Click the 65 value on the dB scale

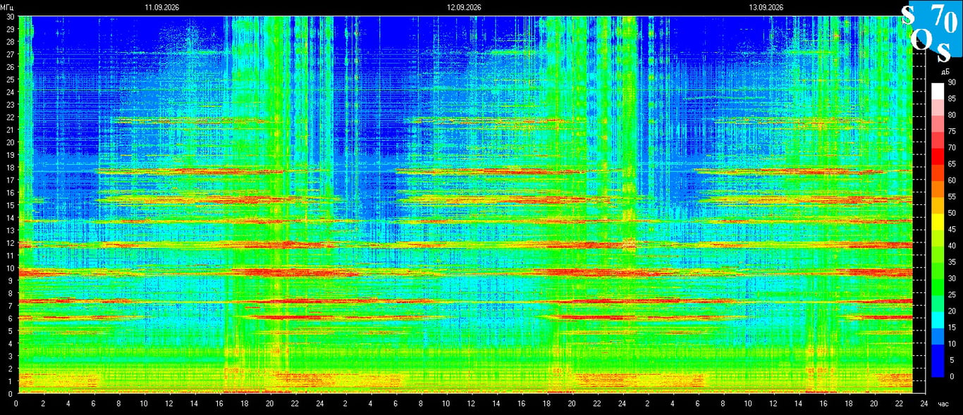click(x=951, y=164)
